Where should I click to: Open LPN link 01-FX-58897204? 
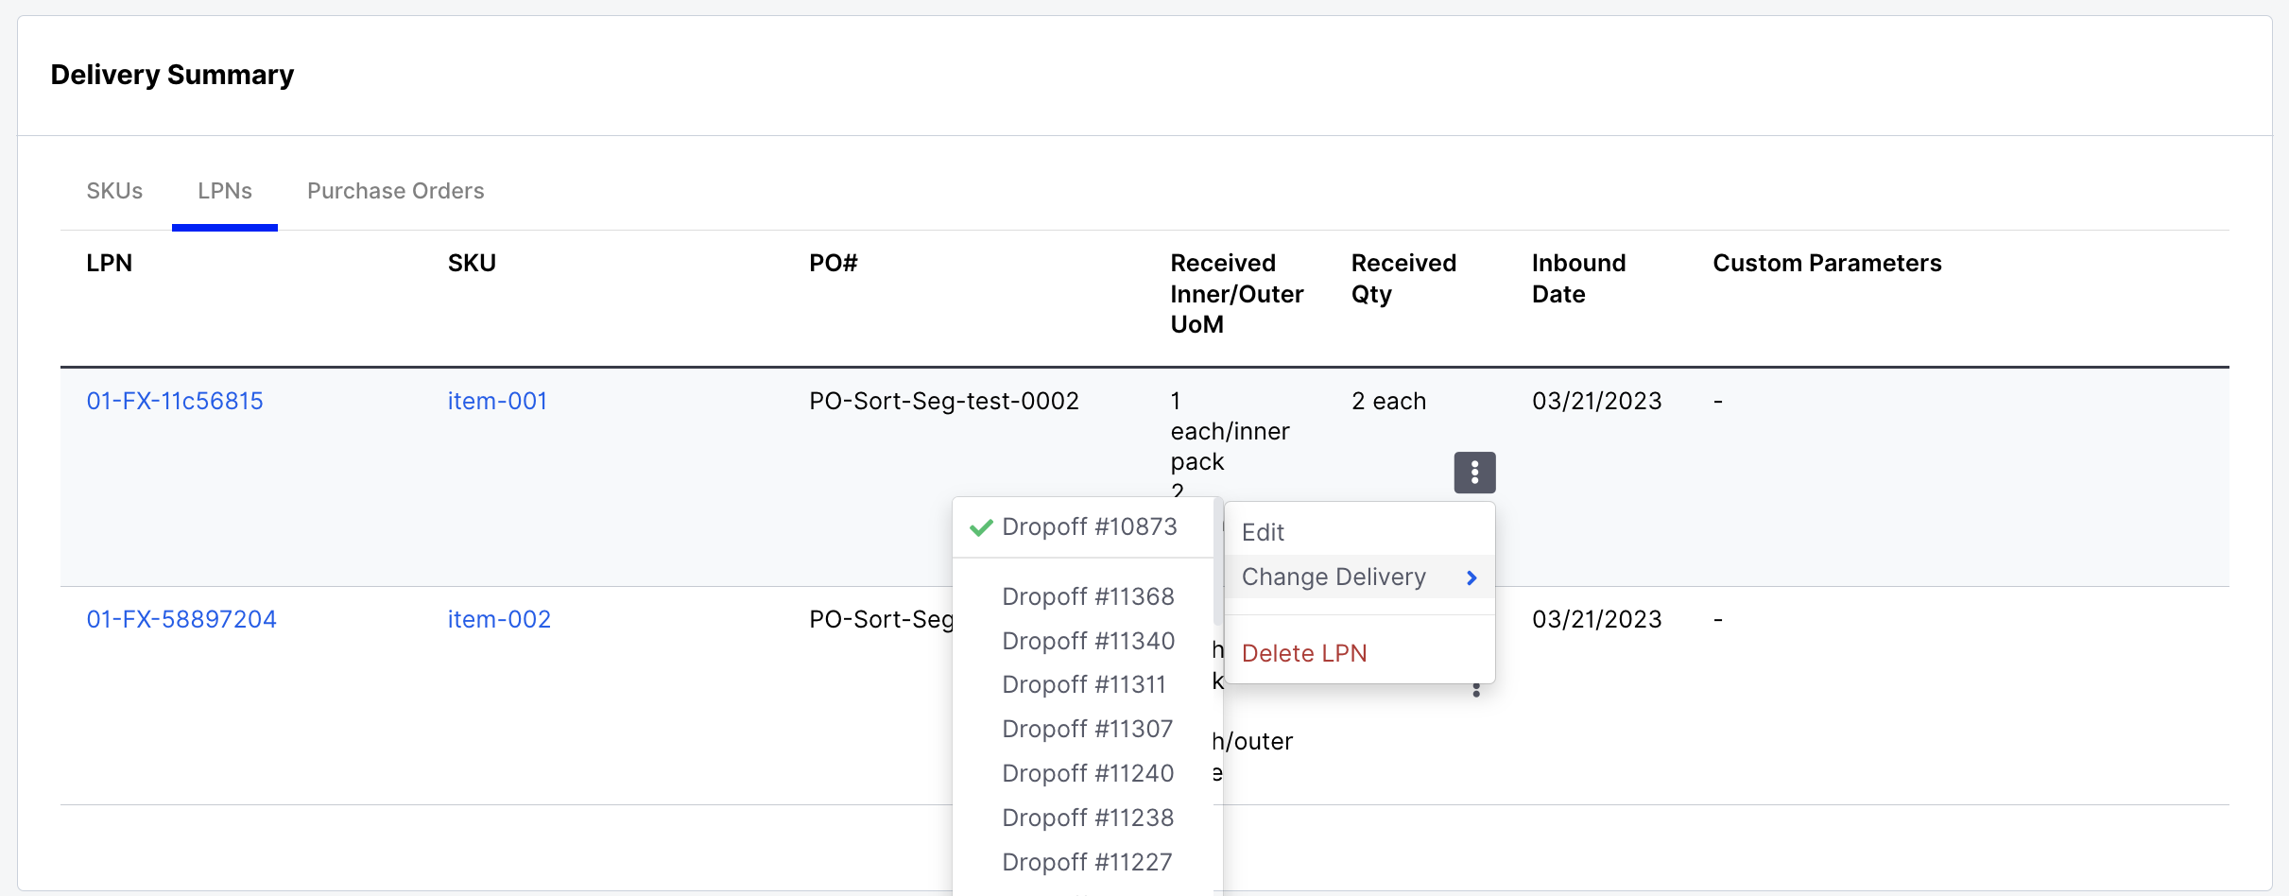181,619
